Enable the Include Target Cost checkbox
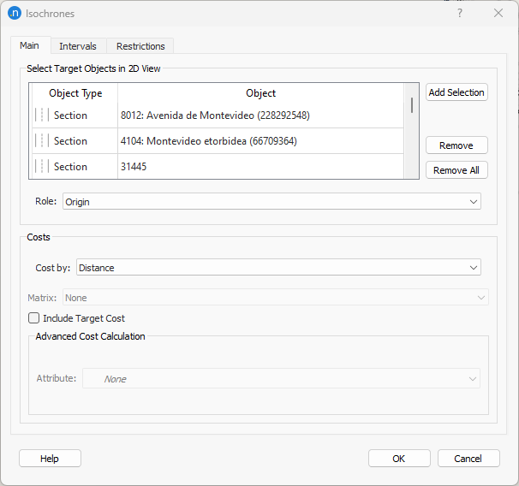 [34, 318]
